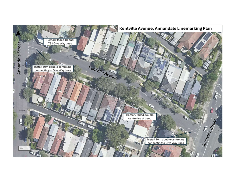The height and width of the screenshot is (182, 235).
Task: Click the yellow car on Kentville Avenue
Action: (x=141, y=84)
